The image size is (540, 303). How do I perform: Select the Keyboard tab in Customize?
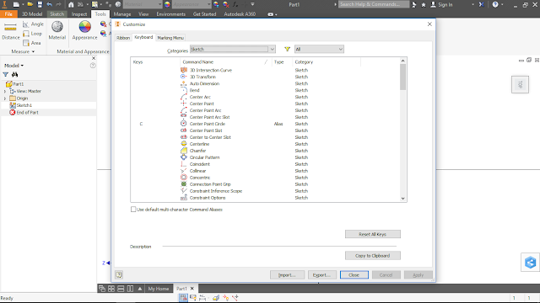(143, 37)
